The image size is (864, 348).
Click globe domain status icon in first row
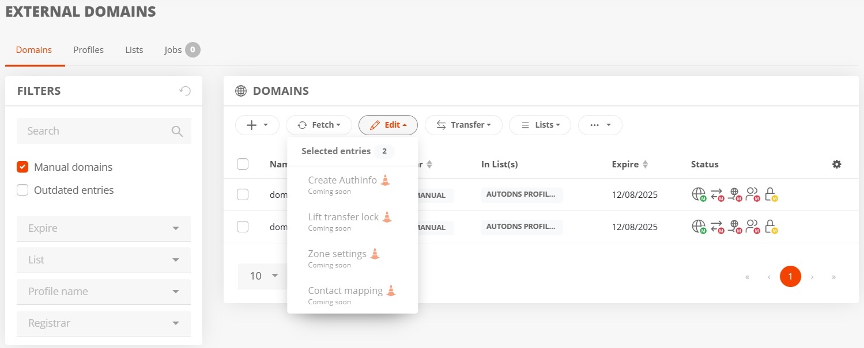tap(699, 195)
